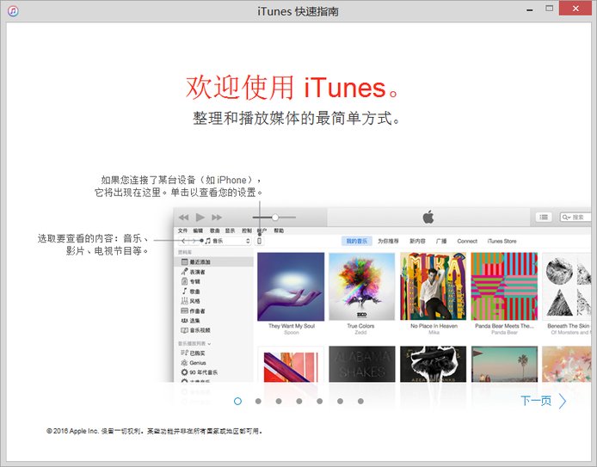Jump to the seventh (last) page indicator dot
This screenshot has height=467, width=597.
tap(360, 401)
